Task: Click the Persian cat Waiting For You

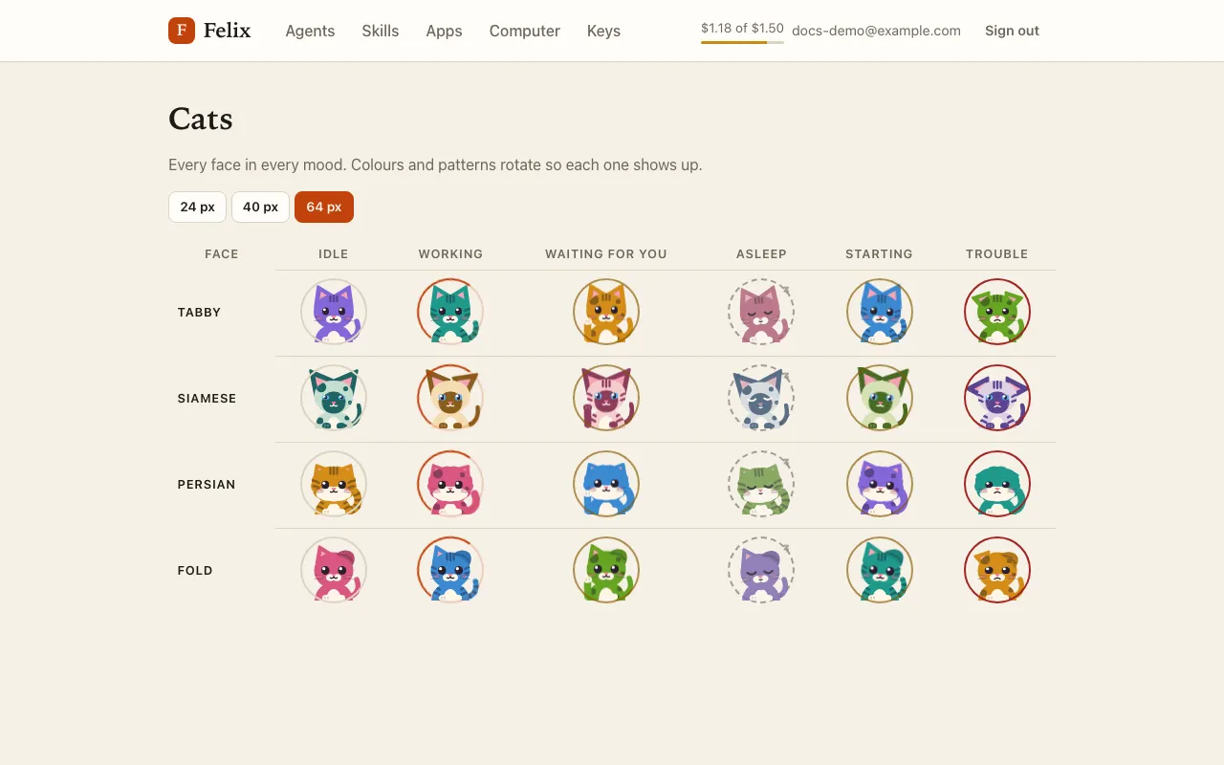Action: point(606,484)
